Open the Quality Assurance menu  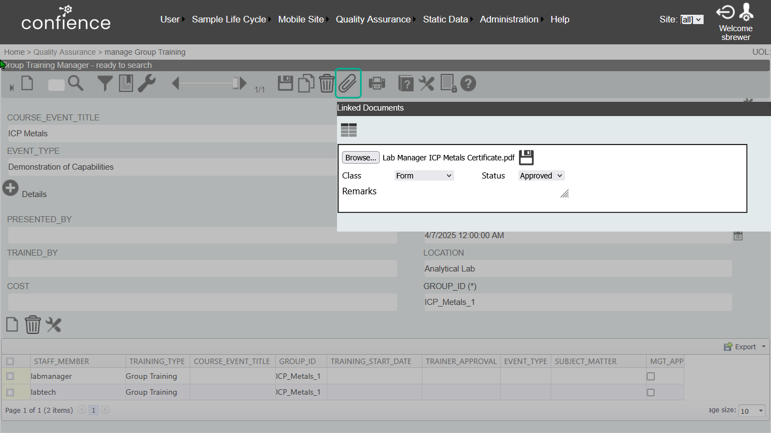coord(373,19)
